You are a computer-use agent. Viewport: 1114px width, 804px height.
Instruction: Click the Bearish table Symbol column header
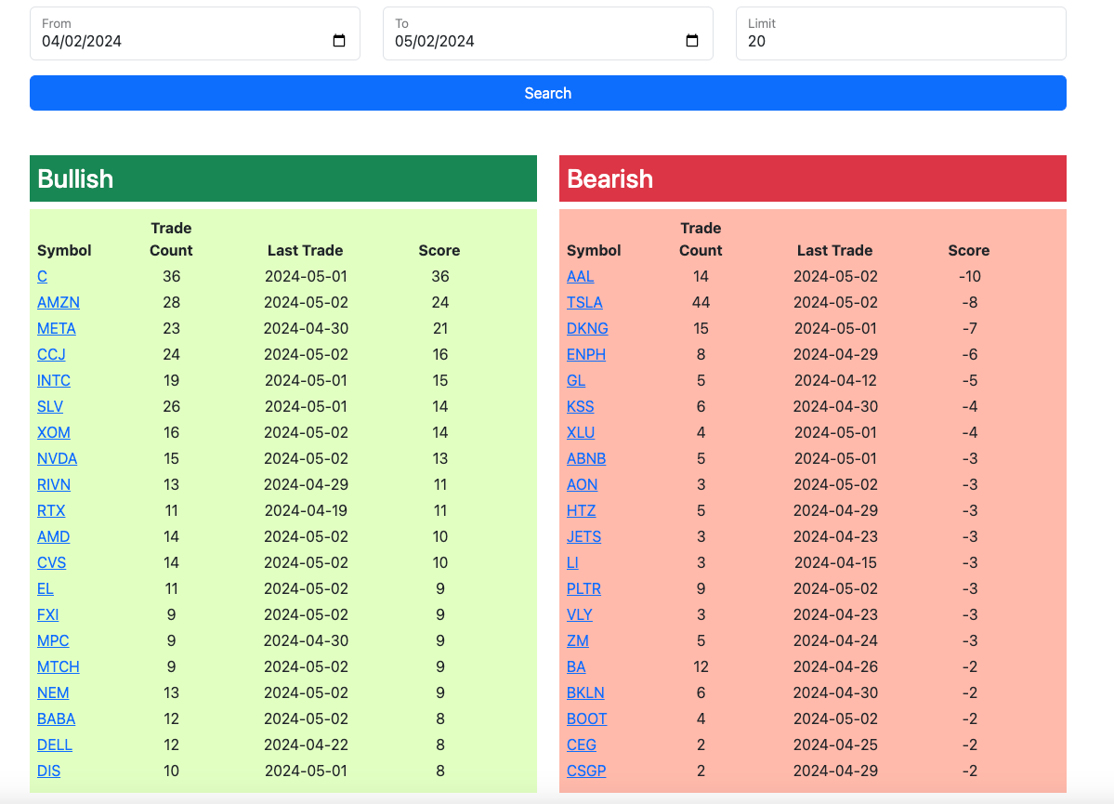tap(594, 250)
